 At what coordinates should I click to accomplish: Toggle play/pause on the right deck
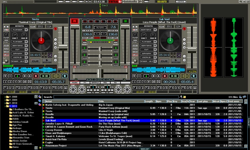pos(174,76)
